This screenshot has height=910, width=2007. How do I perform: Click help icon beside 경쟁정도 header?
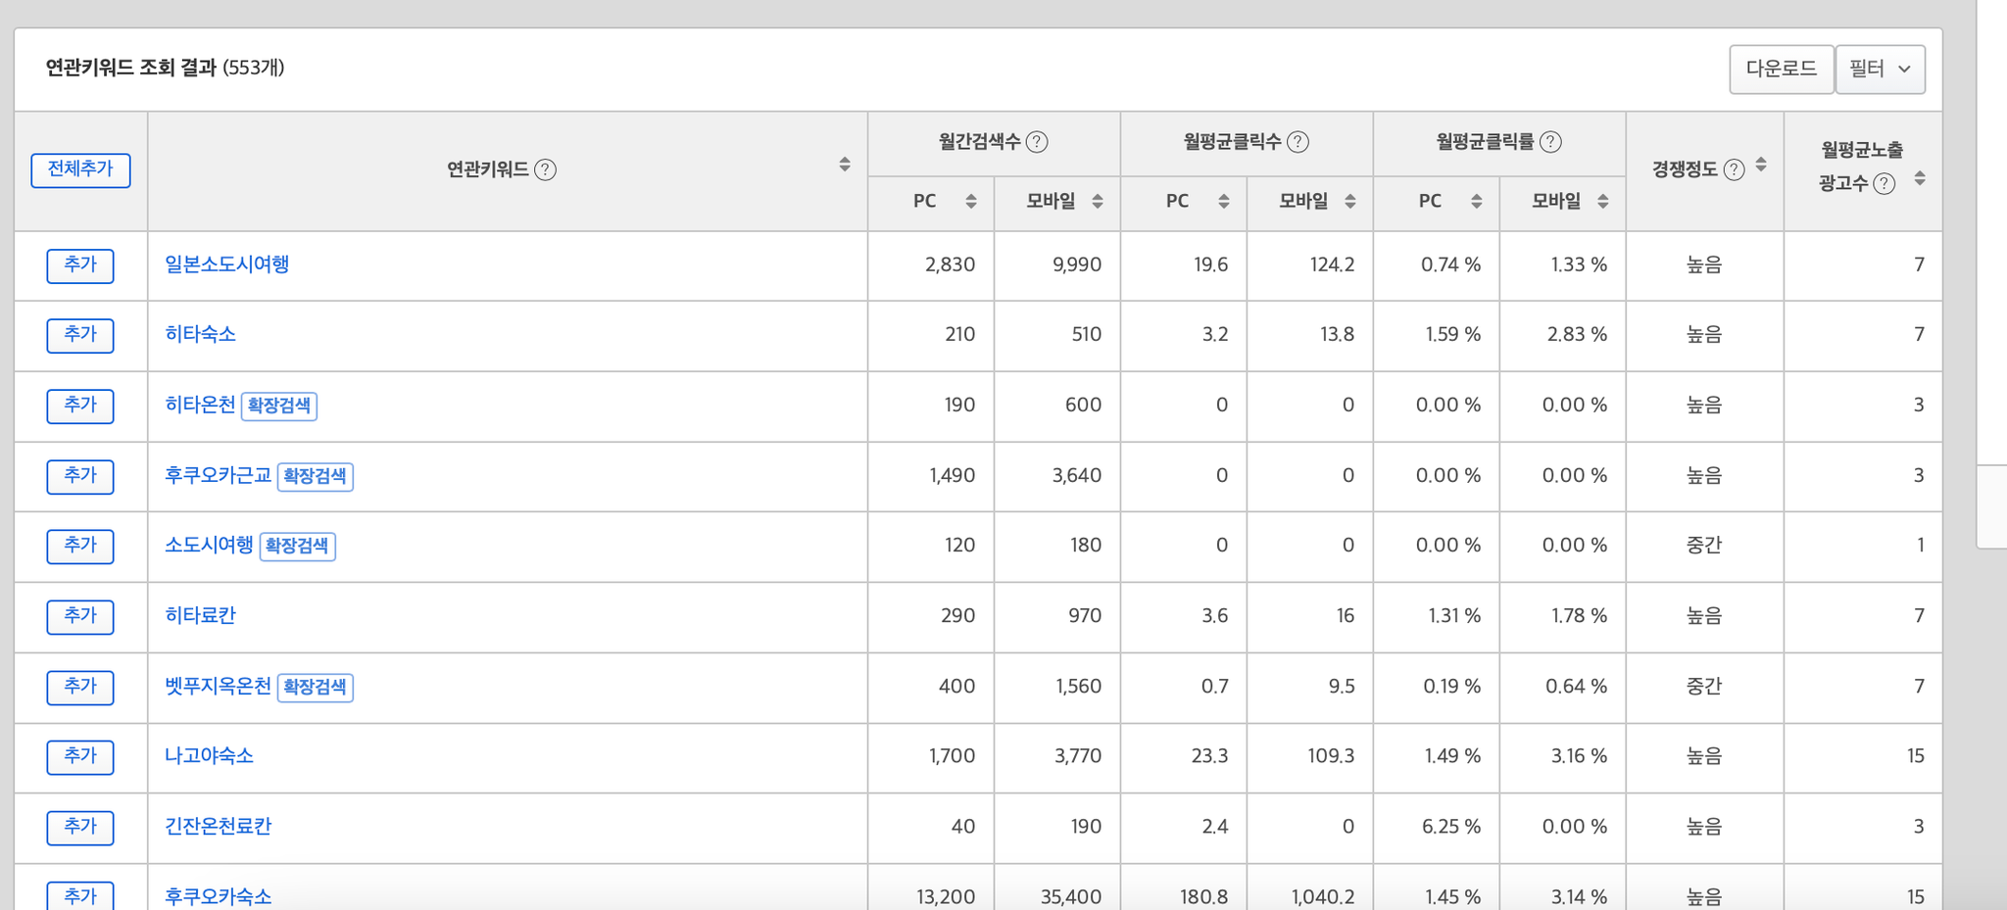[x=1734, y=170]
